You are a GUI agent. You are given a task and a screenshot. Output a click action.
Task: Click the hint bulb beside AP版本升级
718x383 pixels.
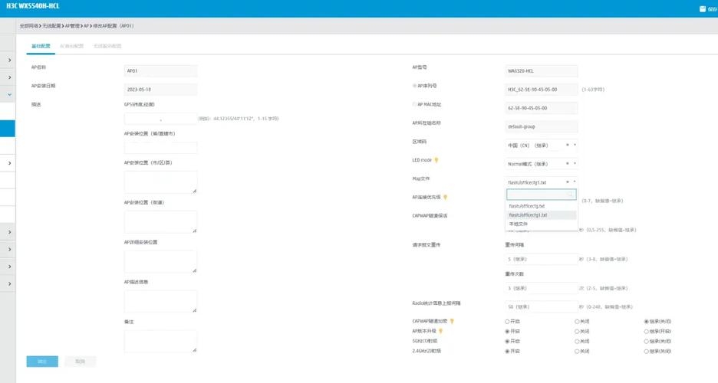pyautogui.click(x=441, y=331)
